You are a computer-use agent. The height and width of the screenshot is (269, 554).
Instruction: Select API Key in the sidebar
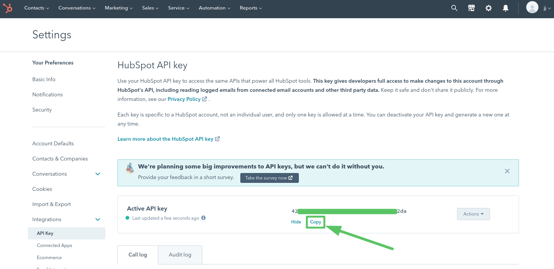coord(67,233)
